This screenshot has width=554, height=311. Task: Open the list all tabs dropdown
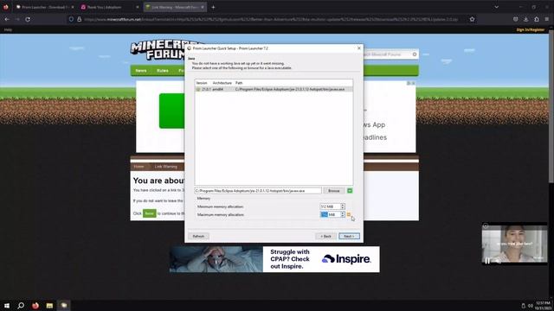coord(496,7)
